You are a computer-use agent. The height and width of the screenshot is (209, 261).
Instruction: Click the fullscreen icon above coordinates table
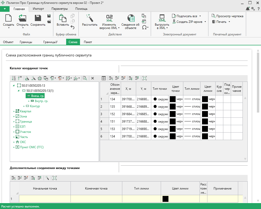[x=145, y=78]
